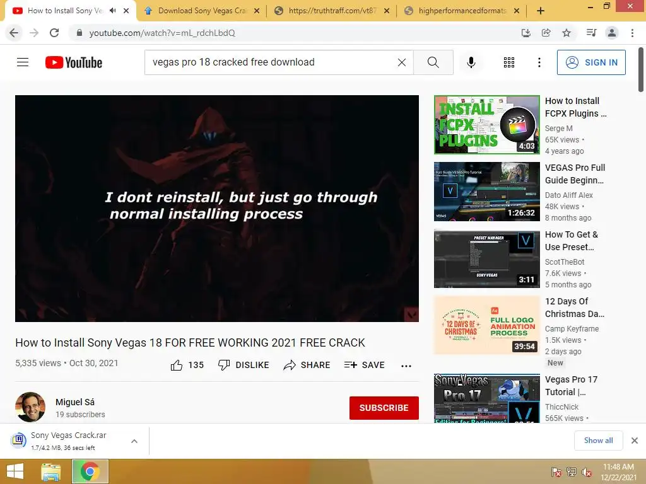Viewport: 646px width, 484px height.
Task: Save the video to a playlist
Action: pos(364,365)
